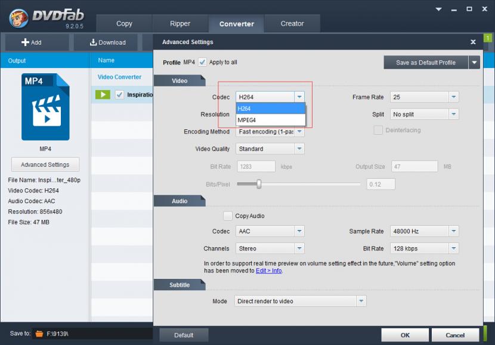Toggle the Apply to all checkbox
The image size is (495, 345).
[202, 62]
